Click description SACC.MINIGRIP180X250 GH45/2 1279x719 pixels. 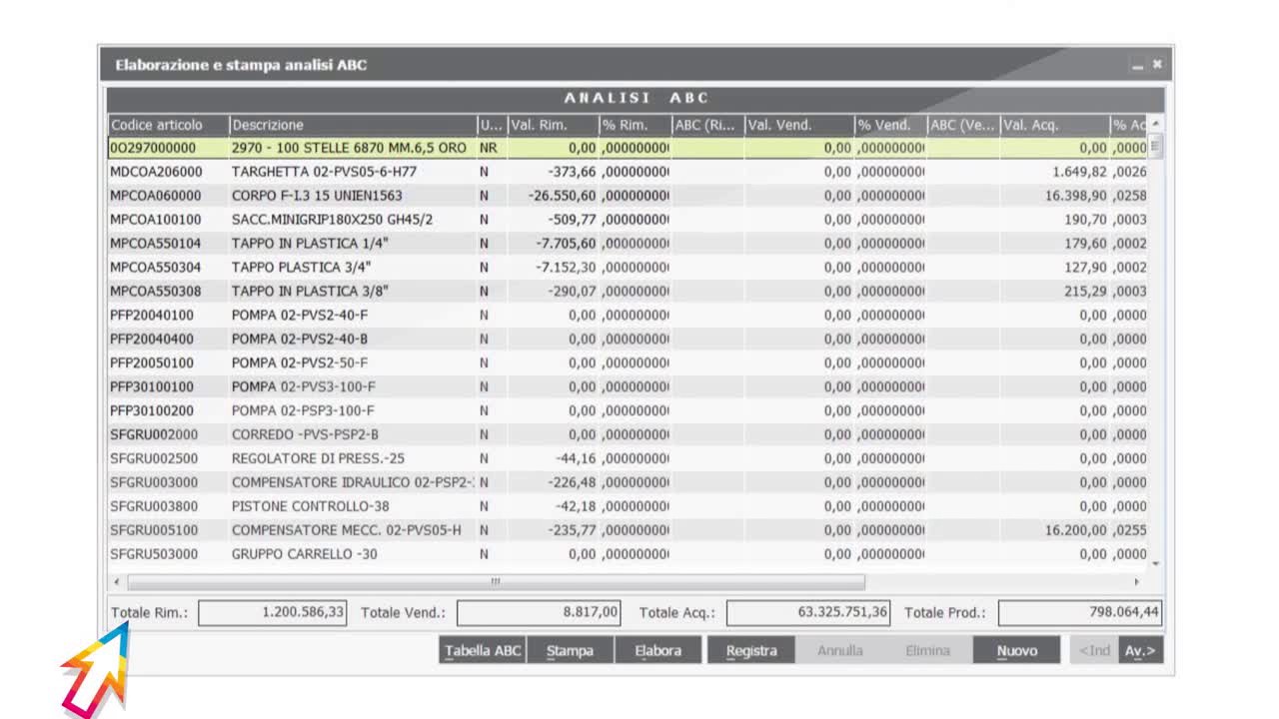click(x=332, y=220)
